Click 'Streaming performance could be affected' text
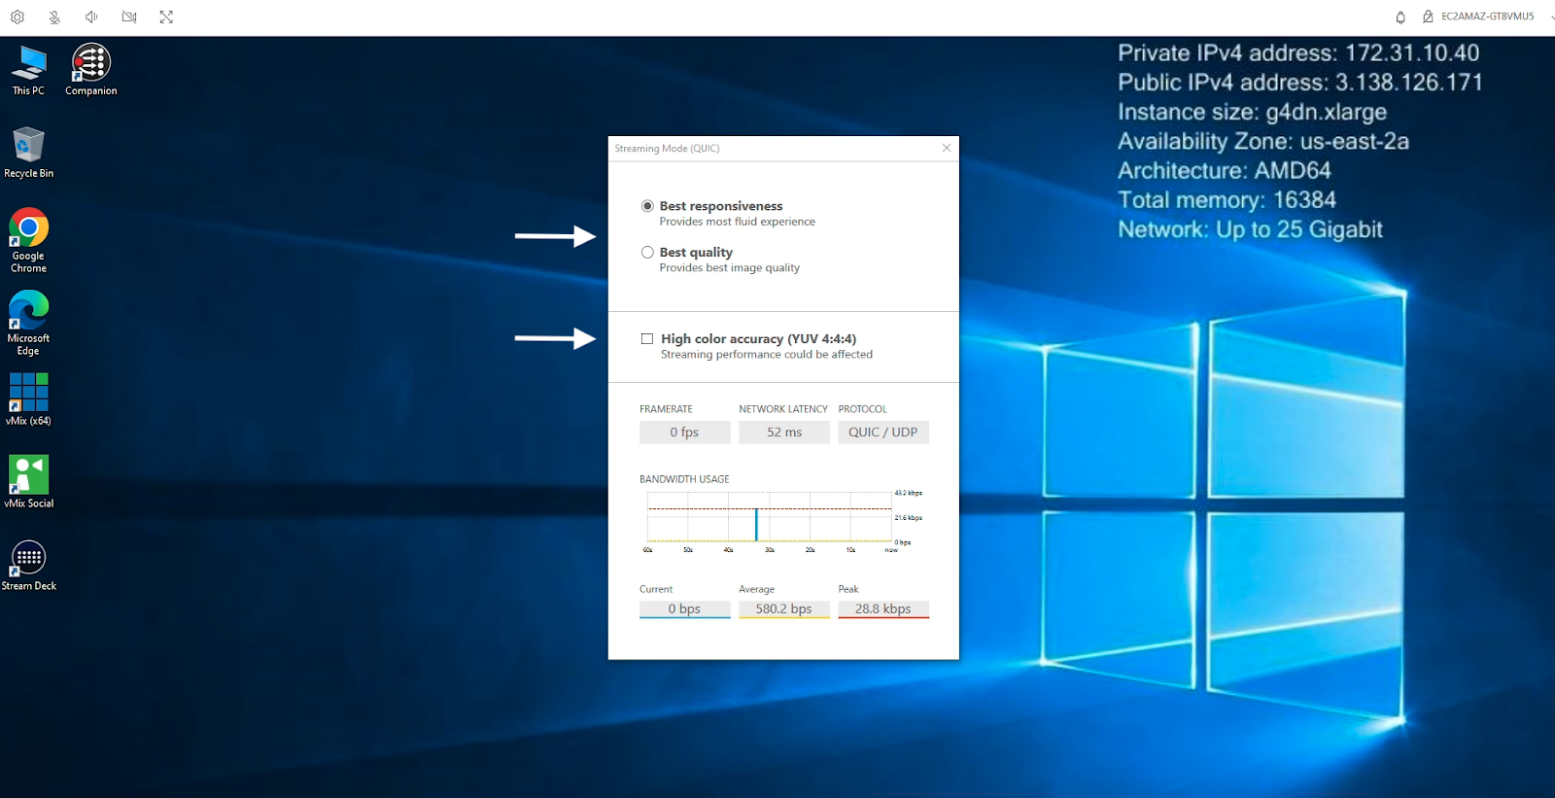 767,355
